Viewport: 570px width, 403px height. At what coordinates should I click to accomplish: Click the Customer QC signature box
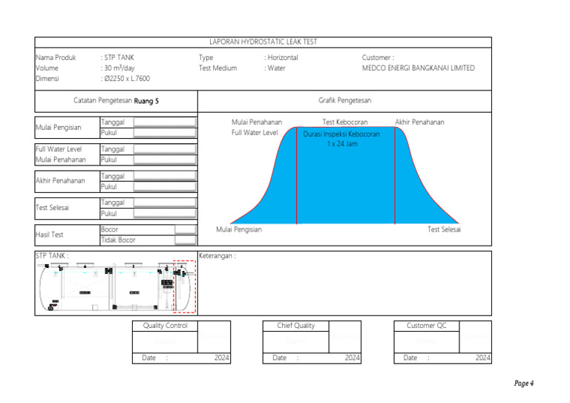coord(475,336)
